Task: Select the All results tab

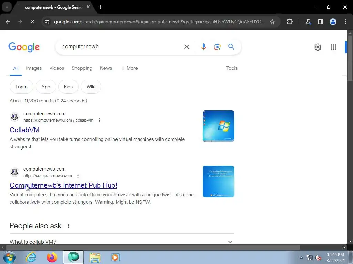Action: [x=16, y=68]
